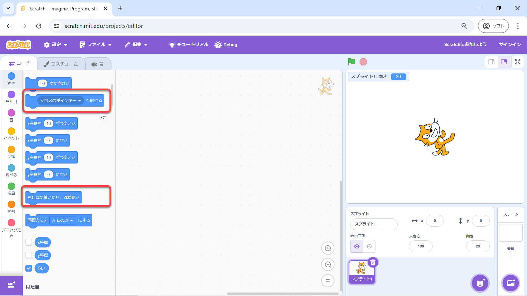
Task: Edit the sprite name field スプライト1
Action: tap(374, 224)
